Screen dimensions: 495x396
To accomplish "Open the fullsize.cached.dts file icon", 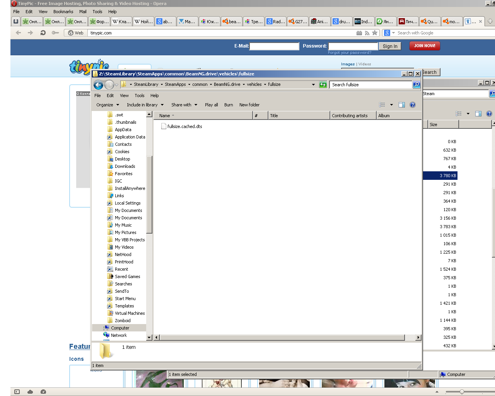I will [164, 126].
